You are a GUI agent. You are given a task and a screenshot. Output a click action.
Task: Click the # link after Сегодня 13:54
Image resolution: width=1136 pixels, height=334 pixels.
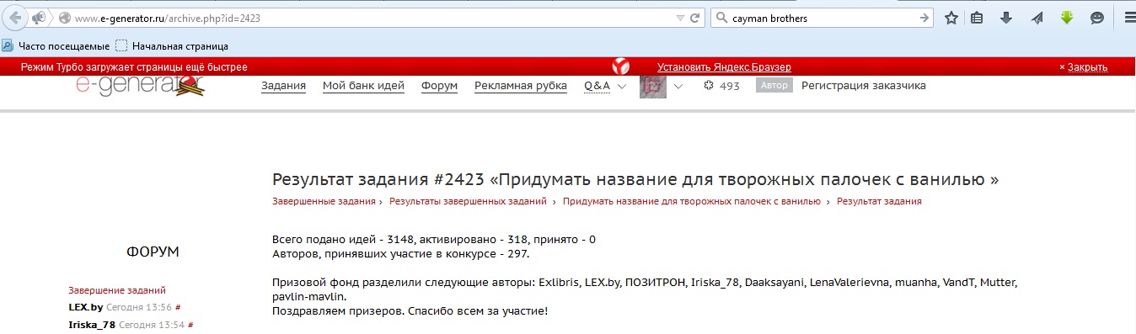(191, 325)
